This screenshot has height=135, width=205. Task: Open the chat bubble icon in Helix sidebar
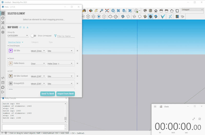click(x=3, y=87)
